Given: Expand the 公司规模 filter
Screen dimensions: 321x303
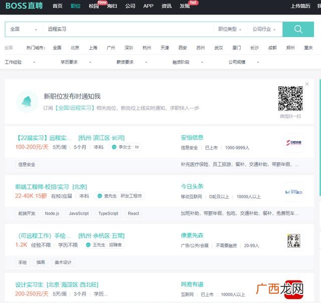Looking at the screenshot, I should 244,62.
